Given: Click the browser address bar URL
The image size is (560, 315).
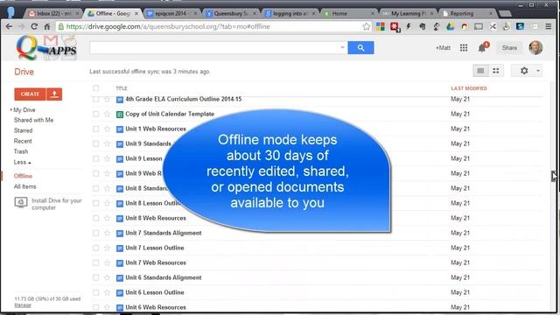Looking at the screenshot, I should point(168,26).
